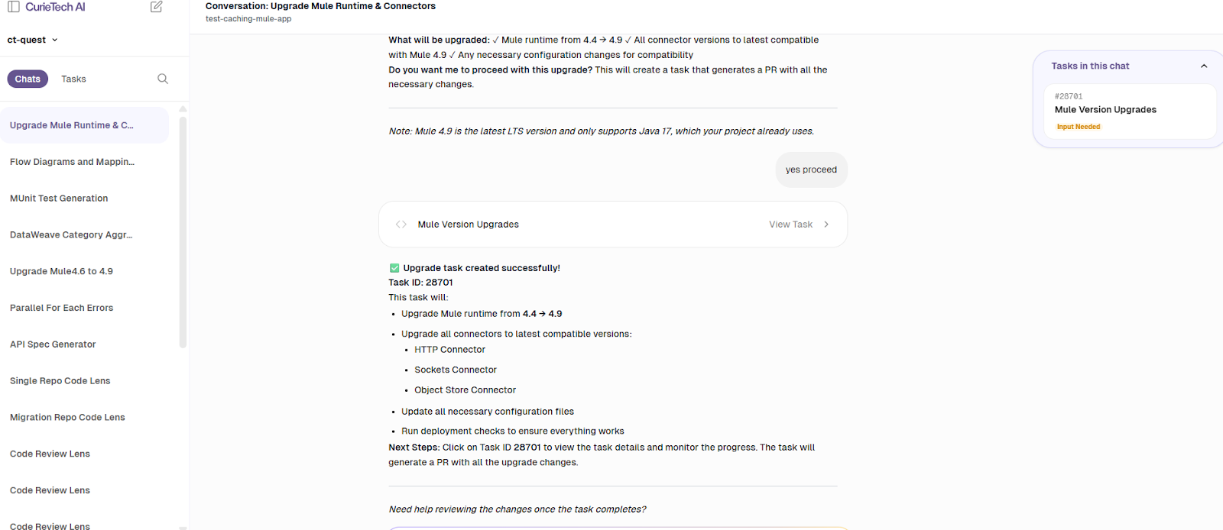Start a new chat via the pencil icon
This screenshot has width=1223, height=530.
point(156,7)
